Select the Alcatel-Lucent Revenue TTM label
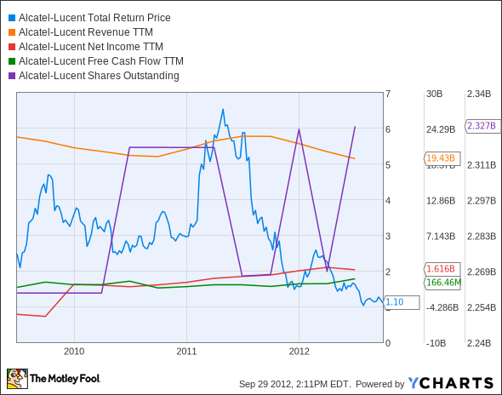 click(x=86, y=32)
